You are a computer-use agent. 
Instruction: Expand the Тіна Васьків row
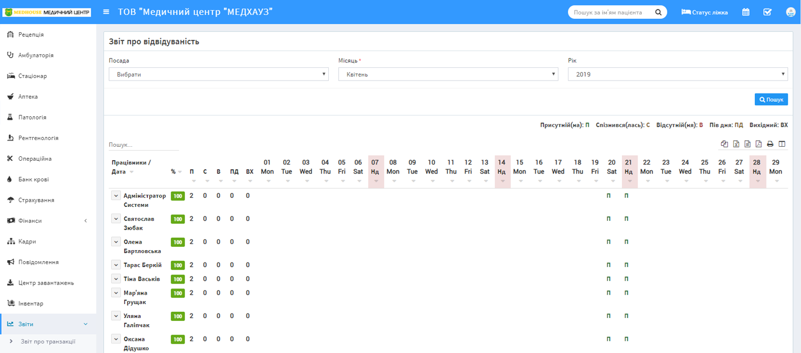116,279
